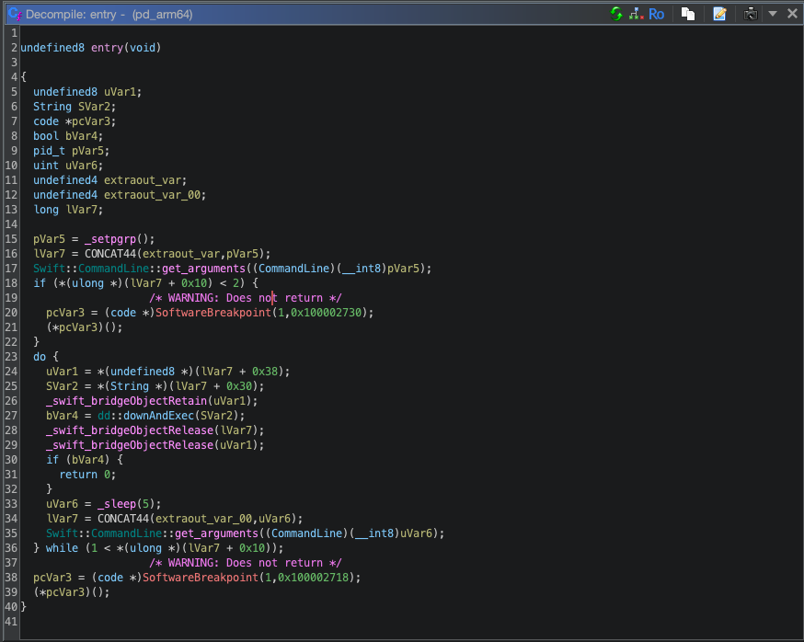Select the _swift_bridgeObjectRetain call
This screenshot has width=804, height=642.
127,401
